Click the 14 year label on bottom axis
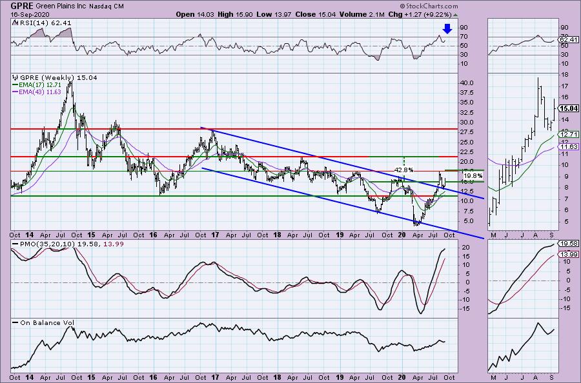This screenshot has width=581, height=383. click(x=29, y=377)
